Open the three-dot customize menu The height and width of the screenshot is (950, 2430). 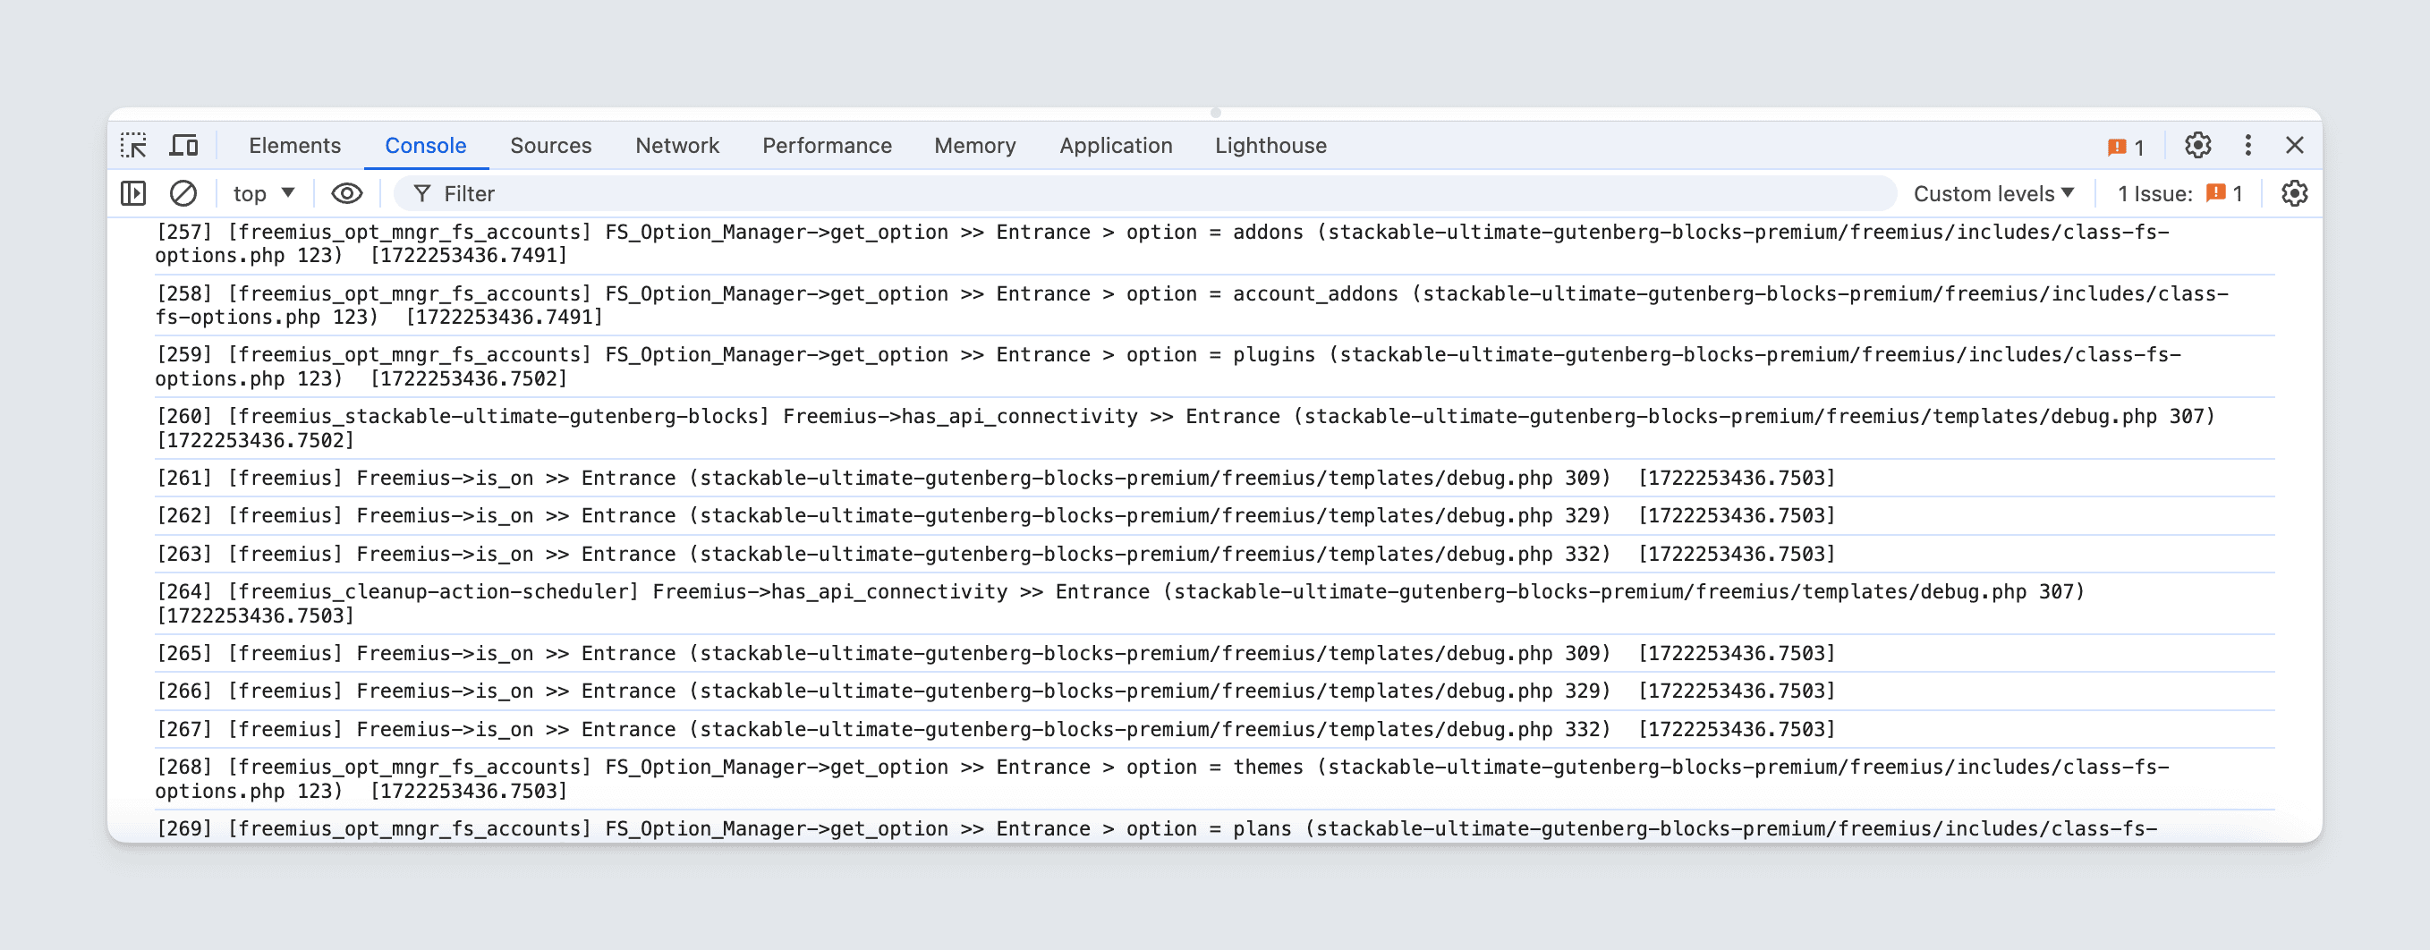pyautogui.click(x=2248, y=145)
